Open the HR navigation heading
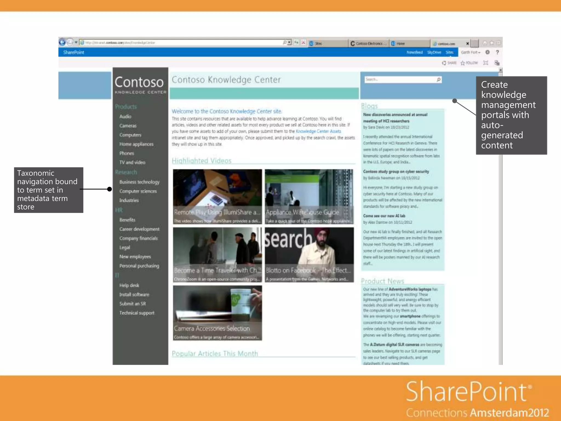 coord(119,210)
